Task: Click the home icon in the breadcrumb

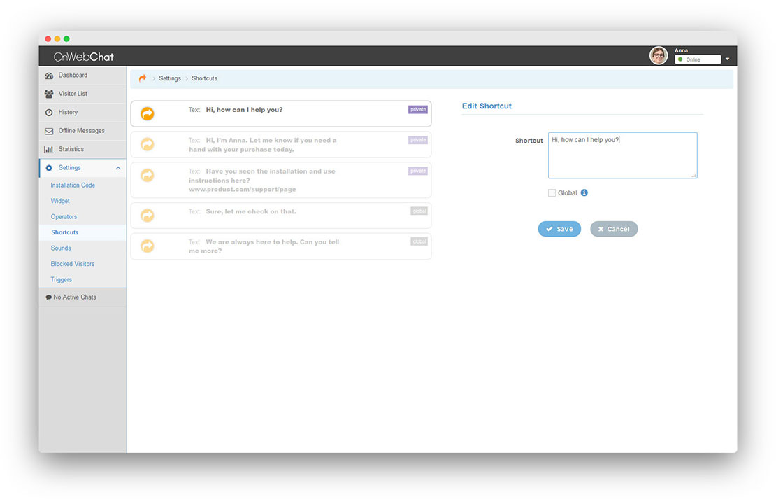Action: pos(141,78)
